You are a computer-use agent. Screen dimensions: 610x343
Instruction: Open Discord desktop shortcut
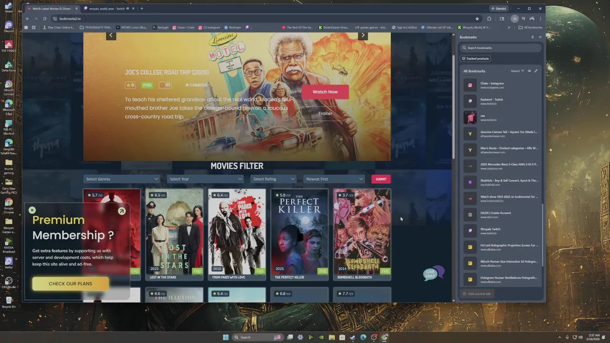(9, 26)
